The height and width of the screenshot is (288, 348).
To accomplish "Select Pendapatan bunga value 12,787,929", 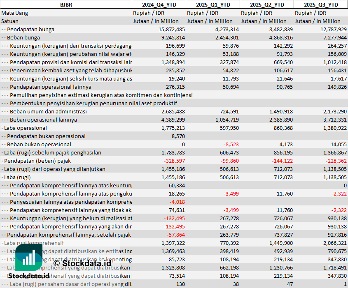I will click(x=333, y=29).
